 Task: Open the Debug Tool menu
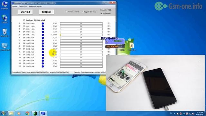23,6
